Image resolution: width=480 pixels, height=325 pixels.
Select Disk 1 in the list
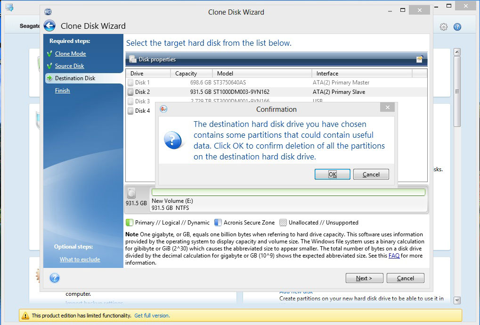tap(142, 83)
